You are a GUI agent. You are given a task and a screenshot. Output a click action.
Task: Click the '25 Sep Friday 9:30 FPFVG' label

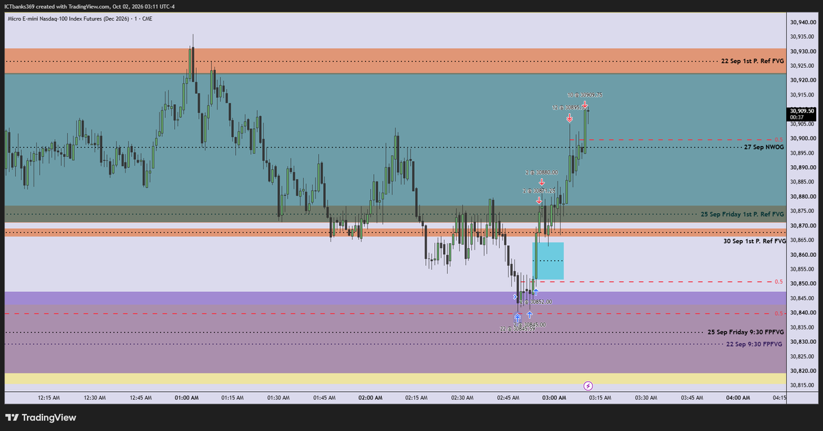click(x=746, y=332)
